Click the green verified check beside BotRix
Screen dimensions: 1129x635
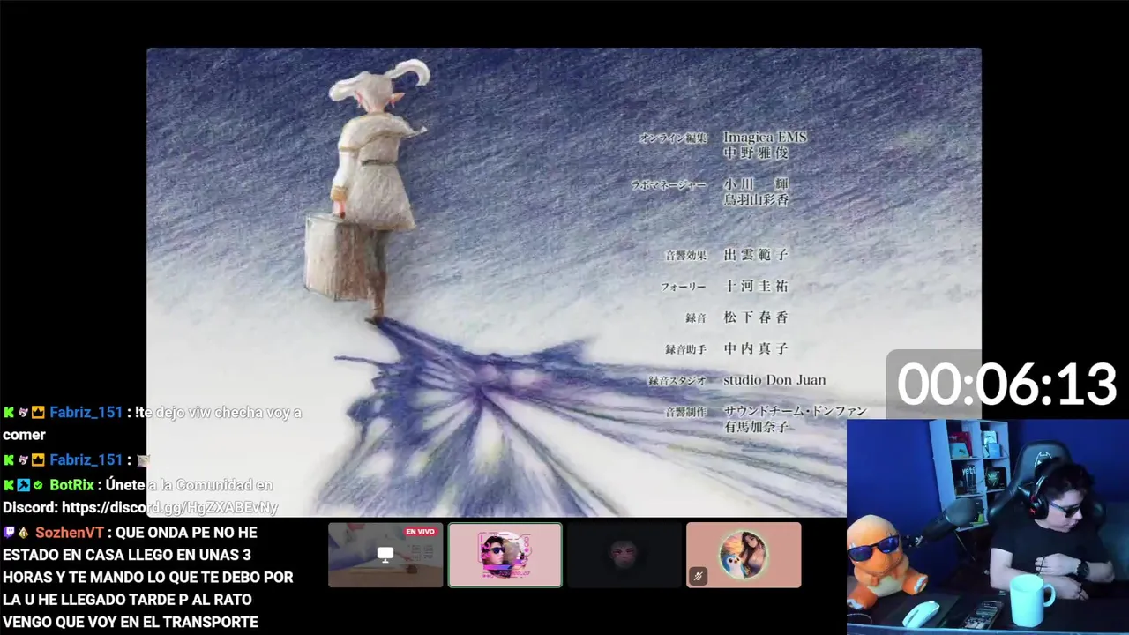[38, 485]
